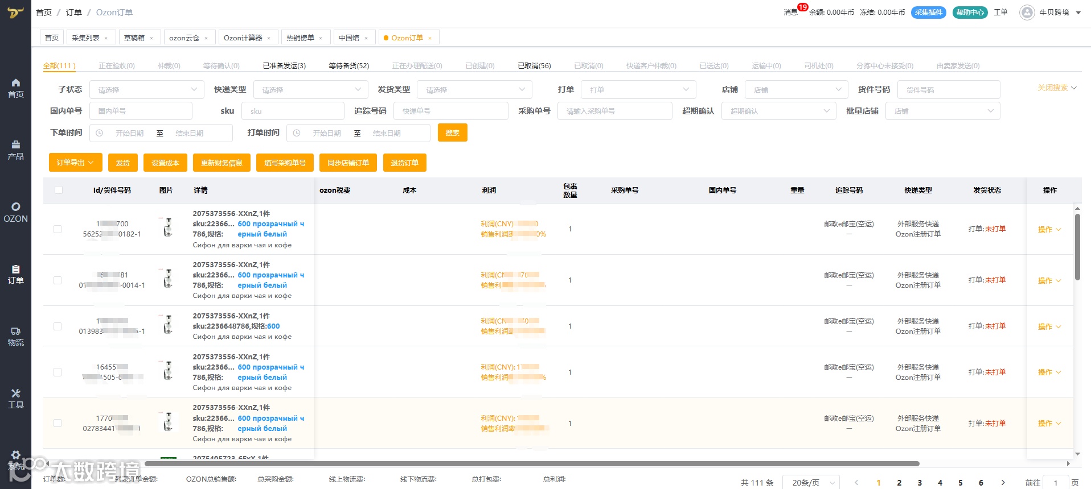Switch to 已准备发运(3) tab

(284, 66)
